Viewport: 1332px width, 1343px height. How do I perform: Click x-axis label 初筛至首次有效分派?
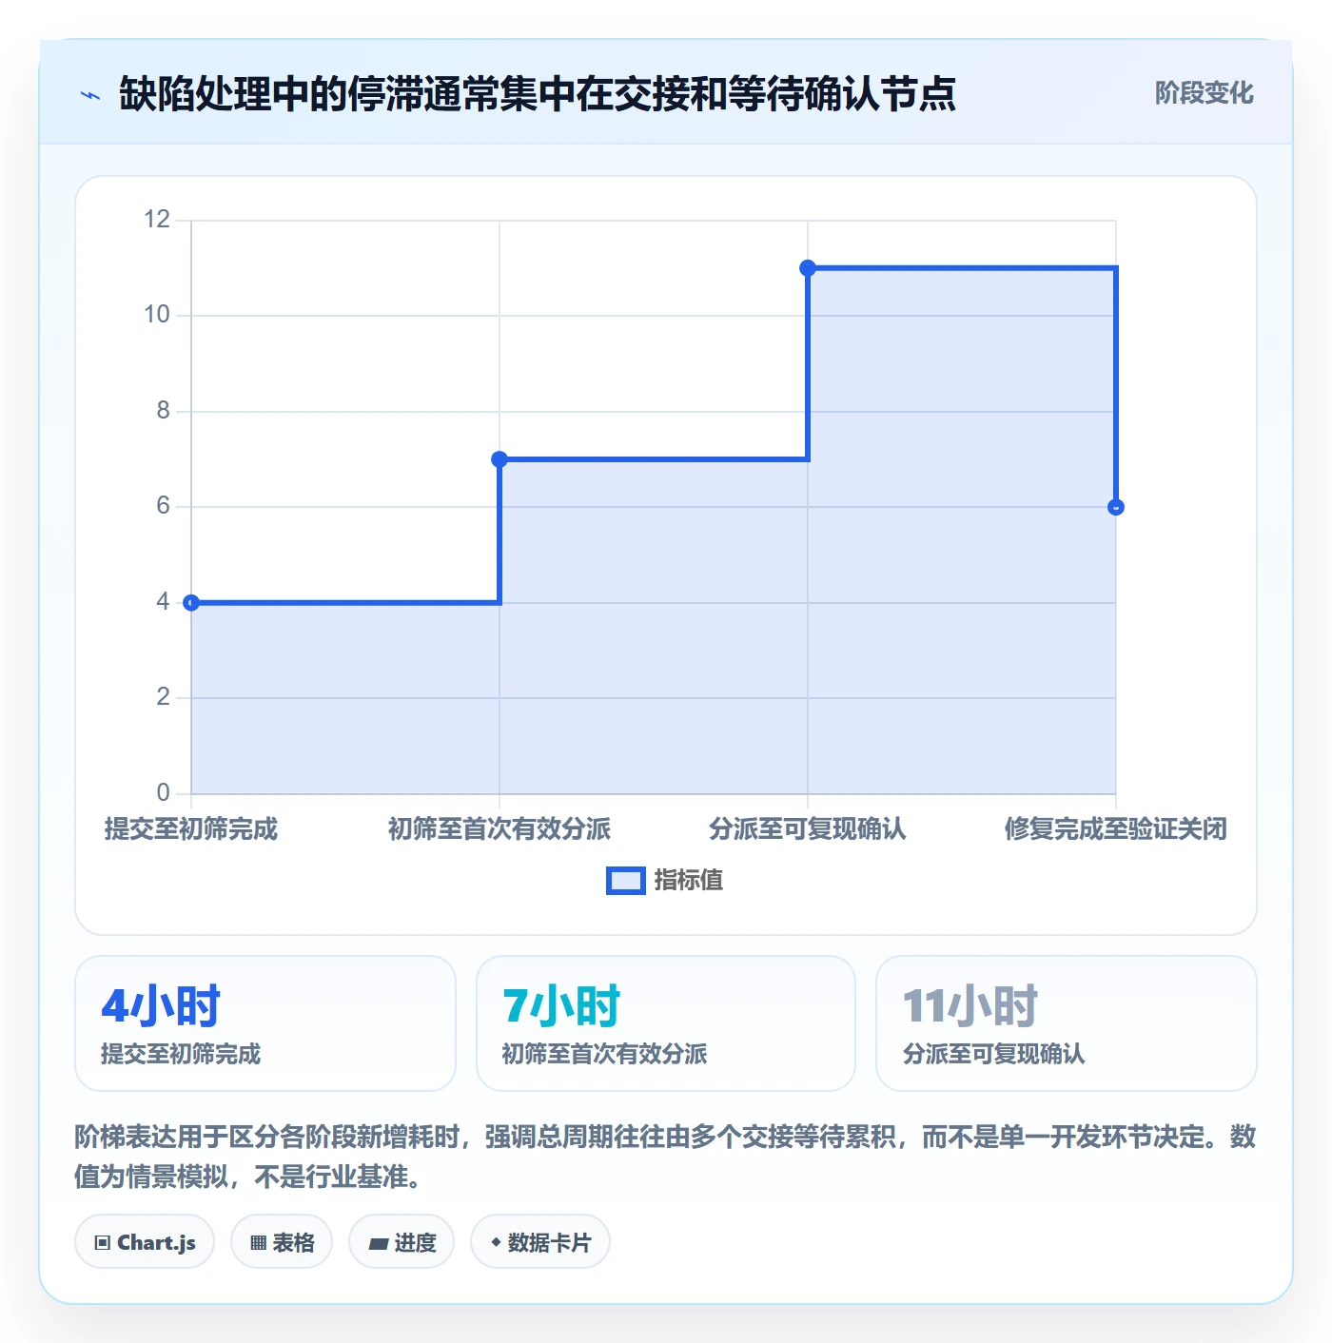[499, 828]
